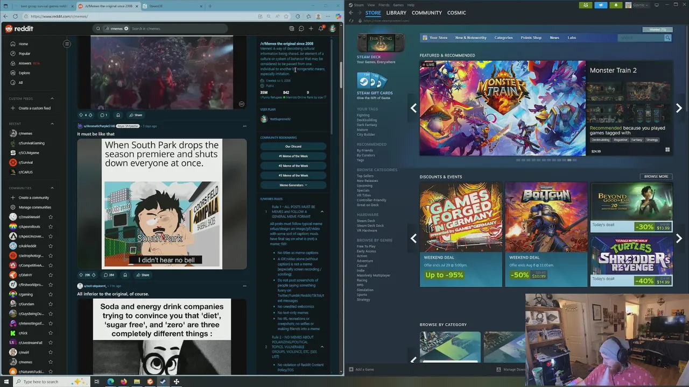
Task: Favorite r/Gundam with its star
Action: 51,304
